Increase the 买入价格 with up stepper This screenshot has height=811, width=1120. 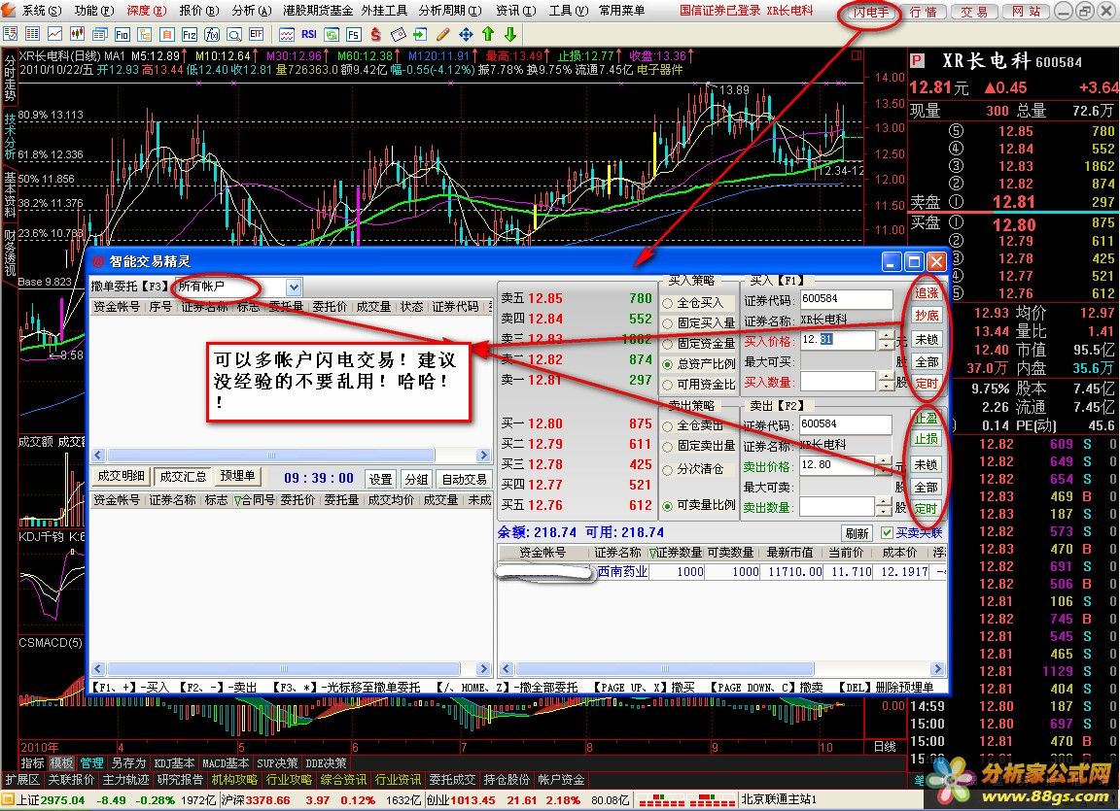point(886,335)
